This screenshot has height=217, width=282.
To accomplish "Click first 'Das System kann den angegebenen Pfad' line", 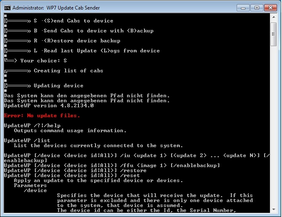I will pos(87,96).
